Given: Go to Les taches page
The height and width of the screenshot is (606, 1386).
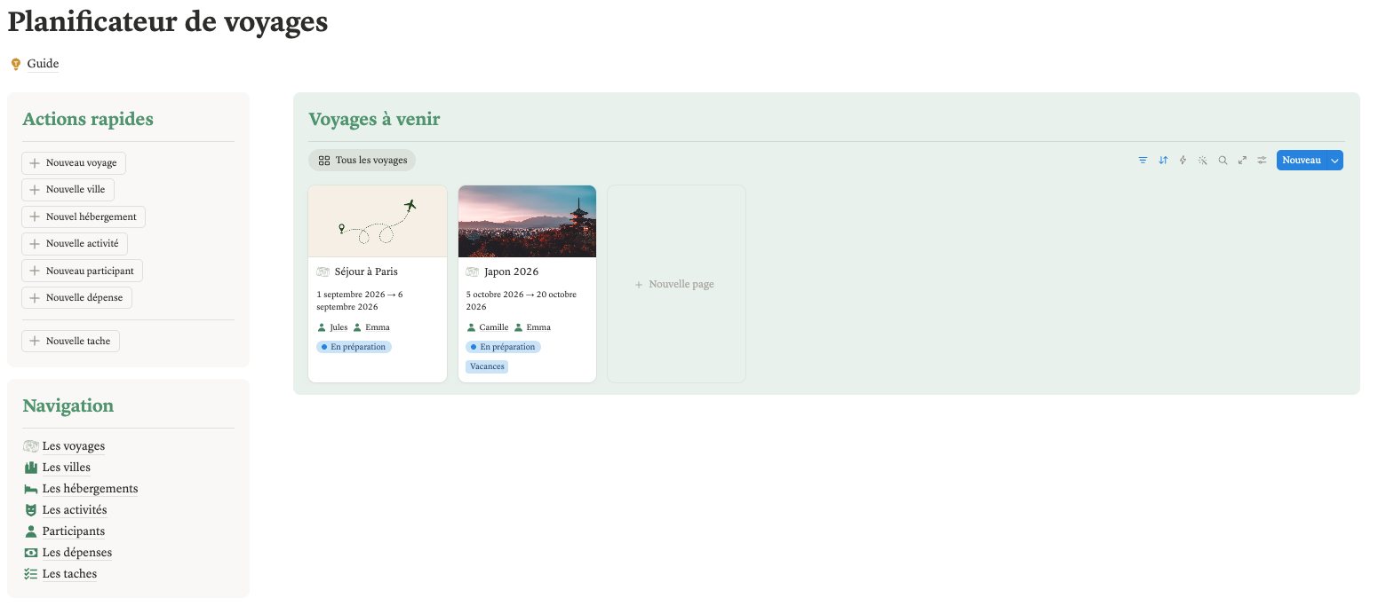Looking at the screenshot, I should click(x=70, y=574).
